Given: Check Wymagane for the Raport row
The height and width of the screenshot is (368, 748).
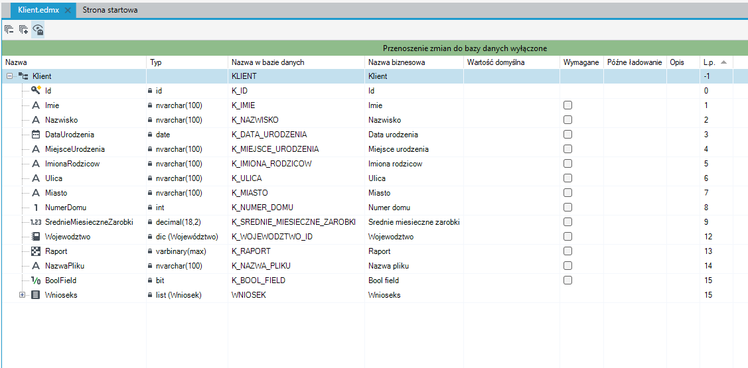Looking at the screenshot, I should pyautogui.click(x=567, y=251).
